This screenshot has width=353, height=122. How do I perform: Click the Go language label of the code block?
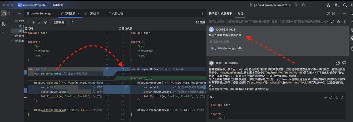click(x=212, y=97)
